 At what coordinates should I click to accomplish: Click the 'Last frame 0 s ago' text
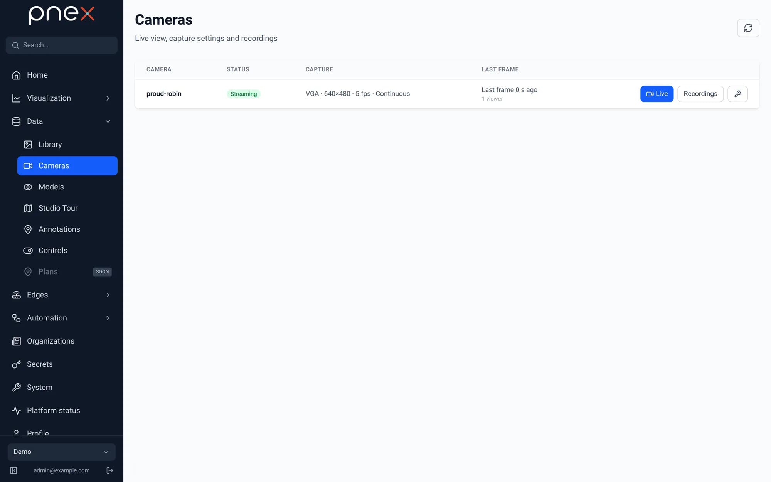tap(509, 90)
